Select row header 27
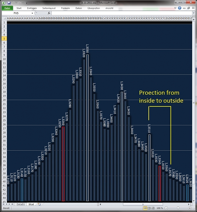The height and width of the screenshot is (212, 197). (x=4, y=129)
